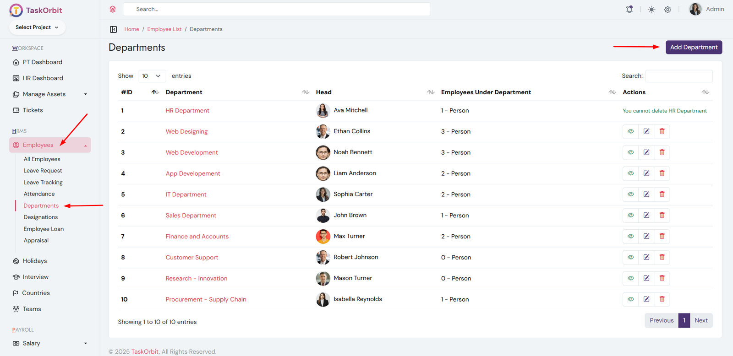This screenshot has width=733, height=356.
Task: Delete the App Developement department
Action: click(662, 173)
